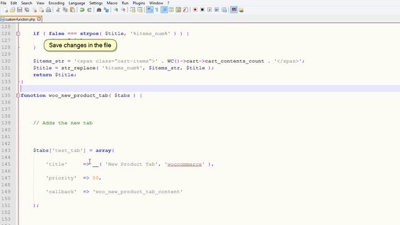Open the function list panel icon
Viewport: 400px width, 225px height.
point(186,10)
